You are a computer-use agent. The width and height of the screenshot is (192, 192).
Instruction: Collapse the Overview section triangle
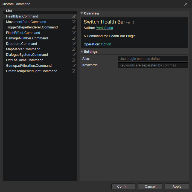(82, 13)
